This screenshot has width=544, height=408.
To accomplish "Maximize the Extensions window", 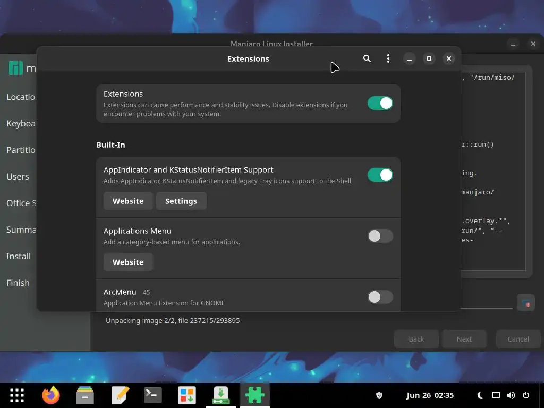I will point(429,58).
